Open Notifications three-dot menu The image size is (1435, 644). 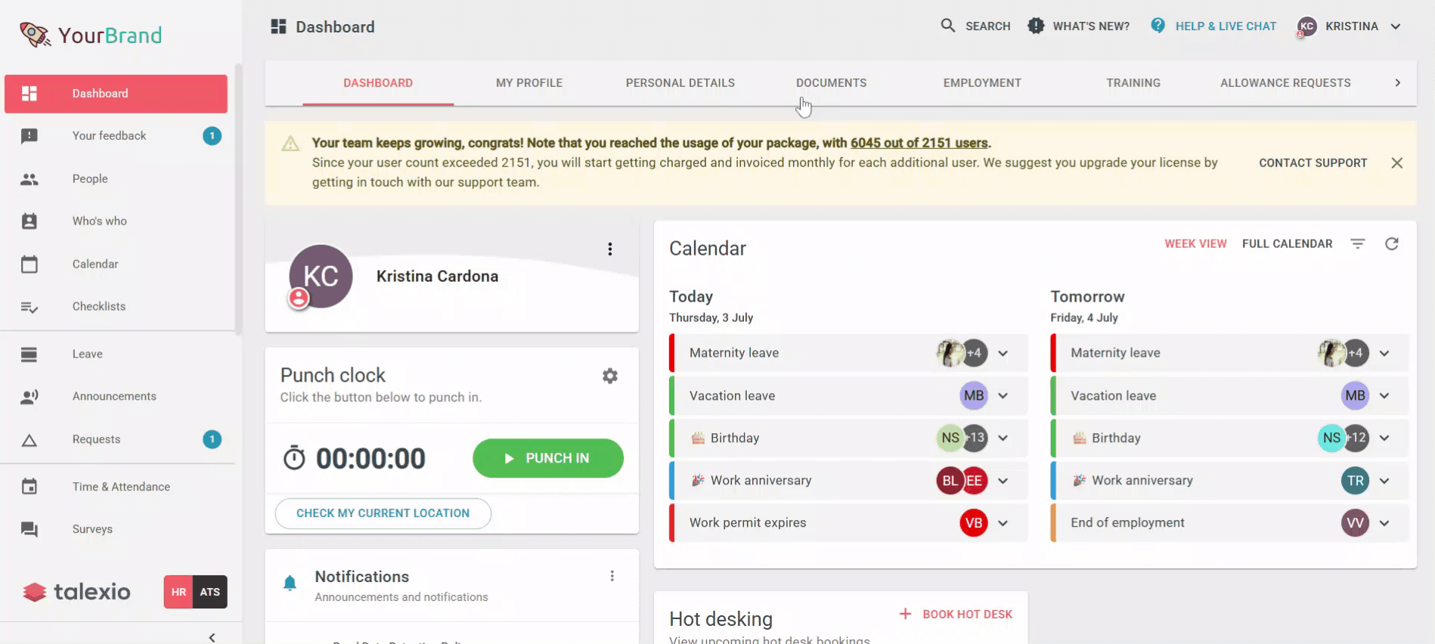(612, 576)
